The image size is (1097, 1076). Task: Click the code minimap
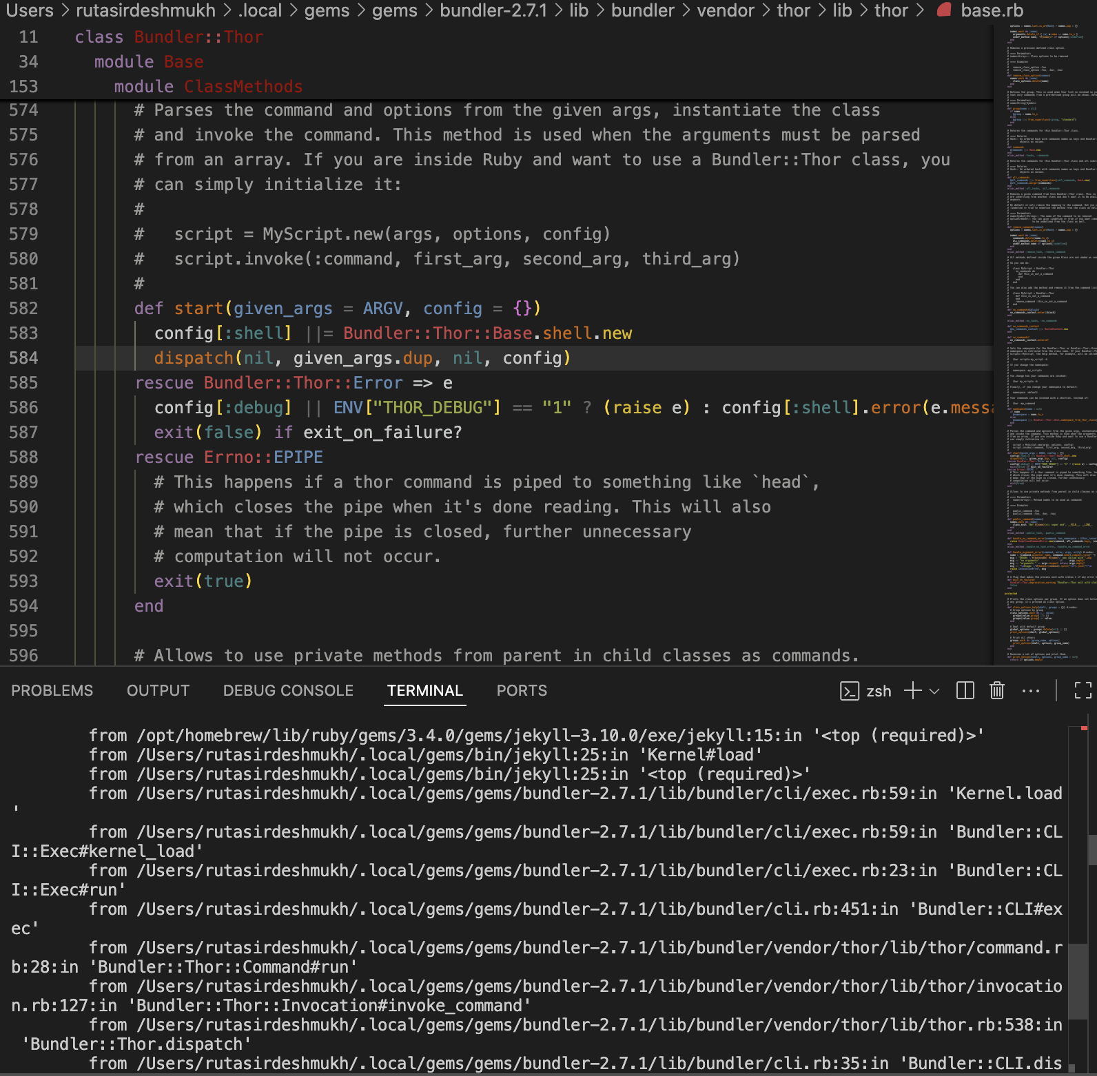click(x=1047, y=344)
